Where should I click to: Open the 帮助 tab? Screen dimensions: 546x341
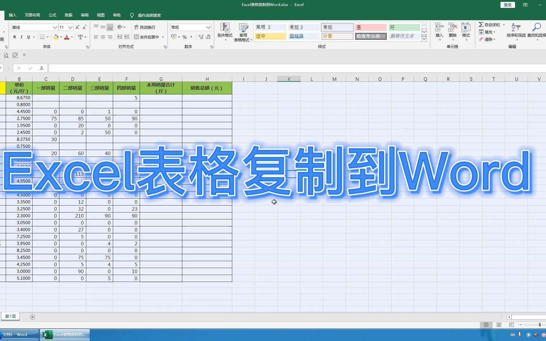pyautogui.click(x=117, y=15)
